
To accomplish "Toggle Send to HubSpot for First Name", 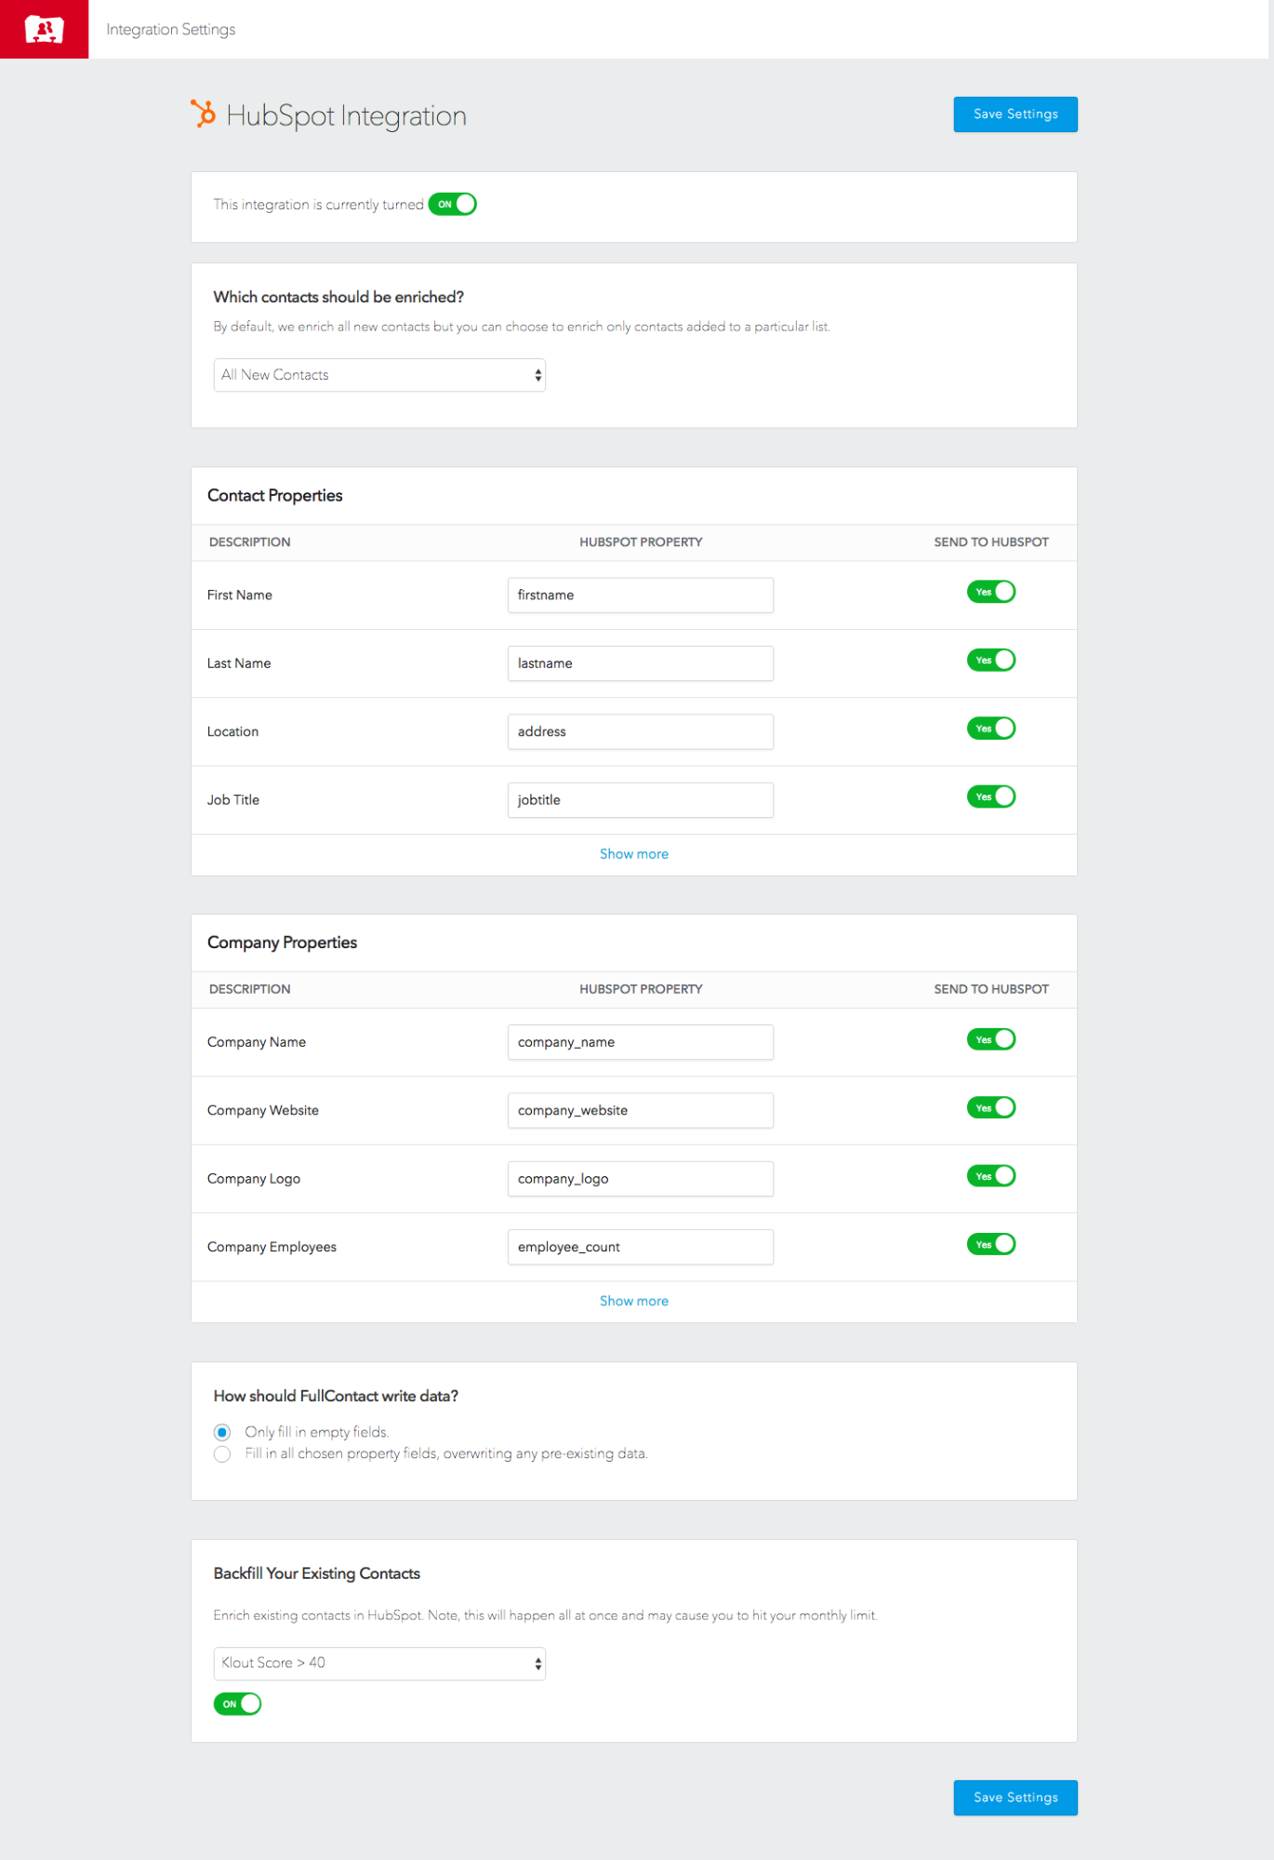I will click(991, 592).
